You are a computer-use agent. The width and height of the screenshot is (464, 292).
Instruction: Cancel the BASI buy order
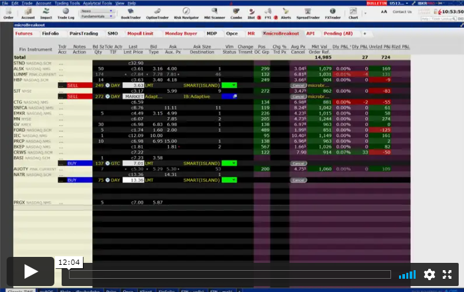click(298, 164)
